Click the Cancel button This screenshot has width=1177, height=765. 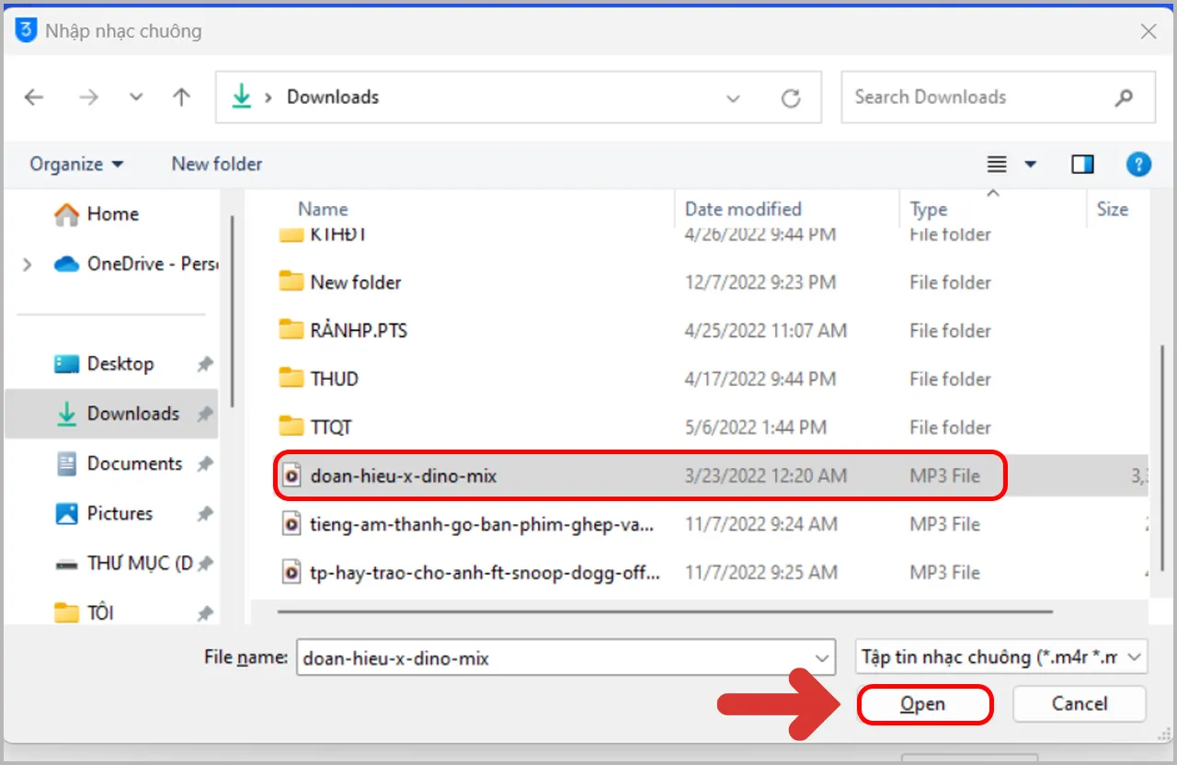1079,704
